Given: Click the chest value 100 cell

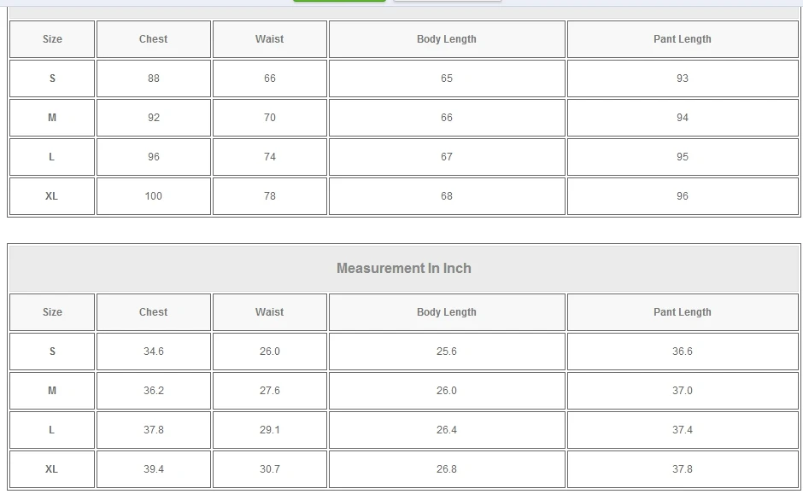Looking at the screenshot, I should pyautogui.click(x=154, y=196).
